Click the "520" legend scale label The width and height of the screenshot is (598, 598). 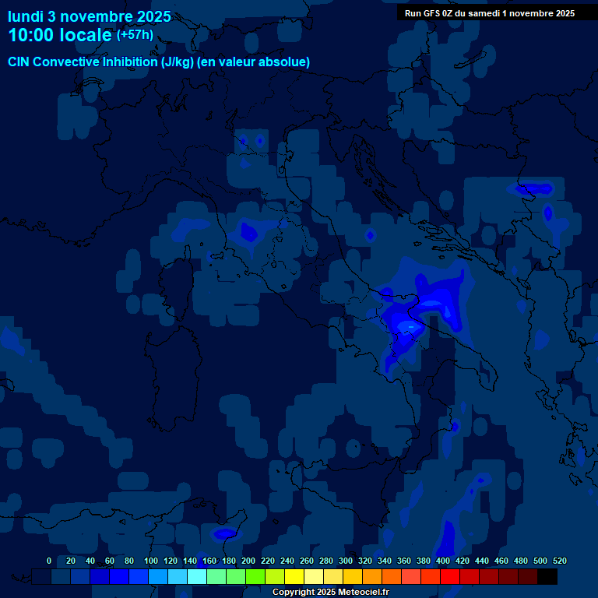pos(559,561)
